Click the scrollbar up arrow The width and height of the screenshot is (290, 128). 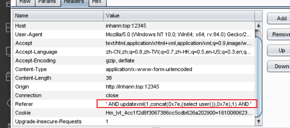[258, 25]
